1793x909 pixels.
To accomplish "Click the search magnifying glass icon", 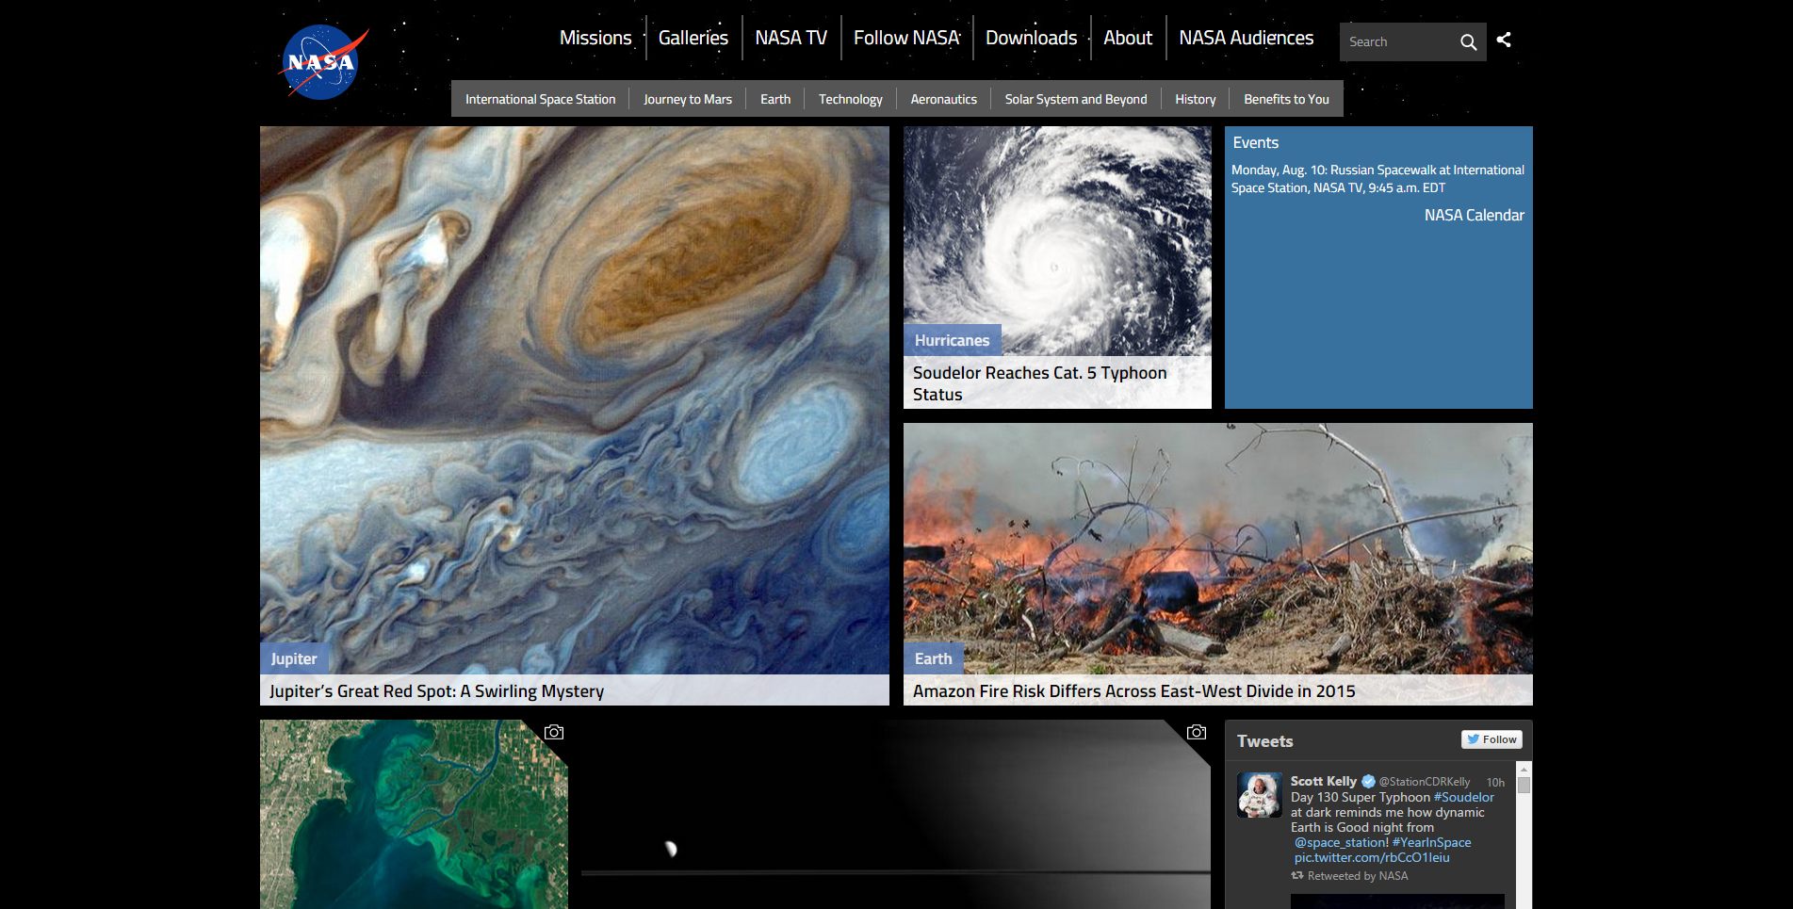I will [x=1468, y=42].
